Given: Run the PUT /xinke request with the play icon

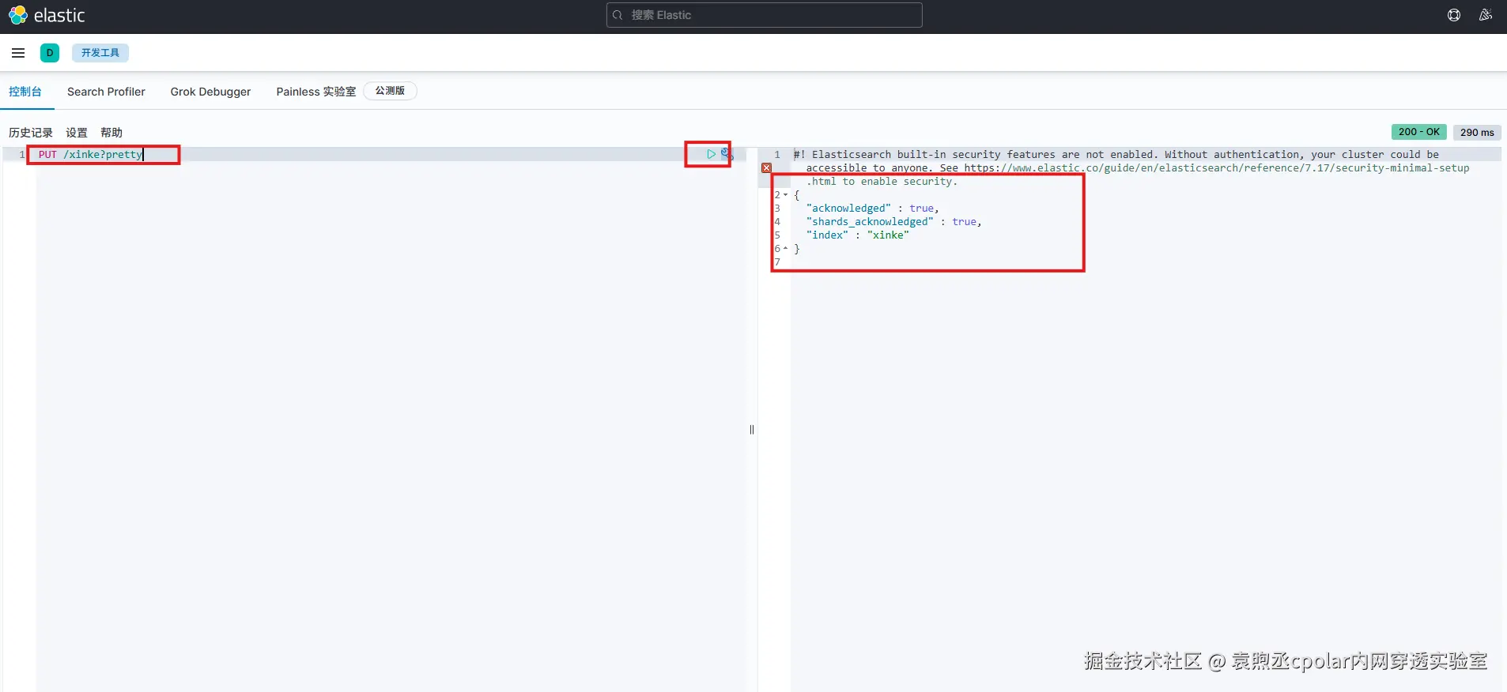Looking at the screenshot, I should coord(711,154).
